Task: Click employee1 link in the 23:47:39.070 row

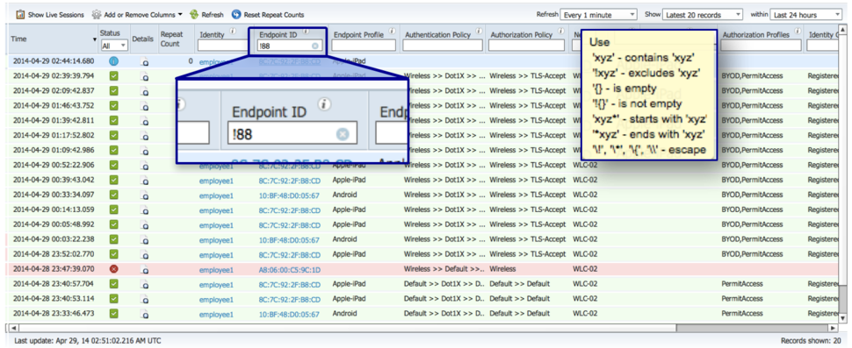Action: pos(216,269)
